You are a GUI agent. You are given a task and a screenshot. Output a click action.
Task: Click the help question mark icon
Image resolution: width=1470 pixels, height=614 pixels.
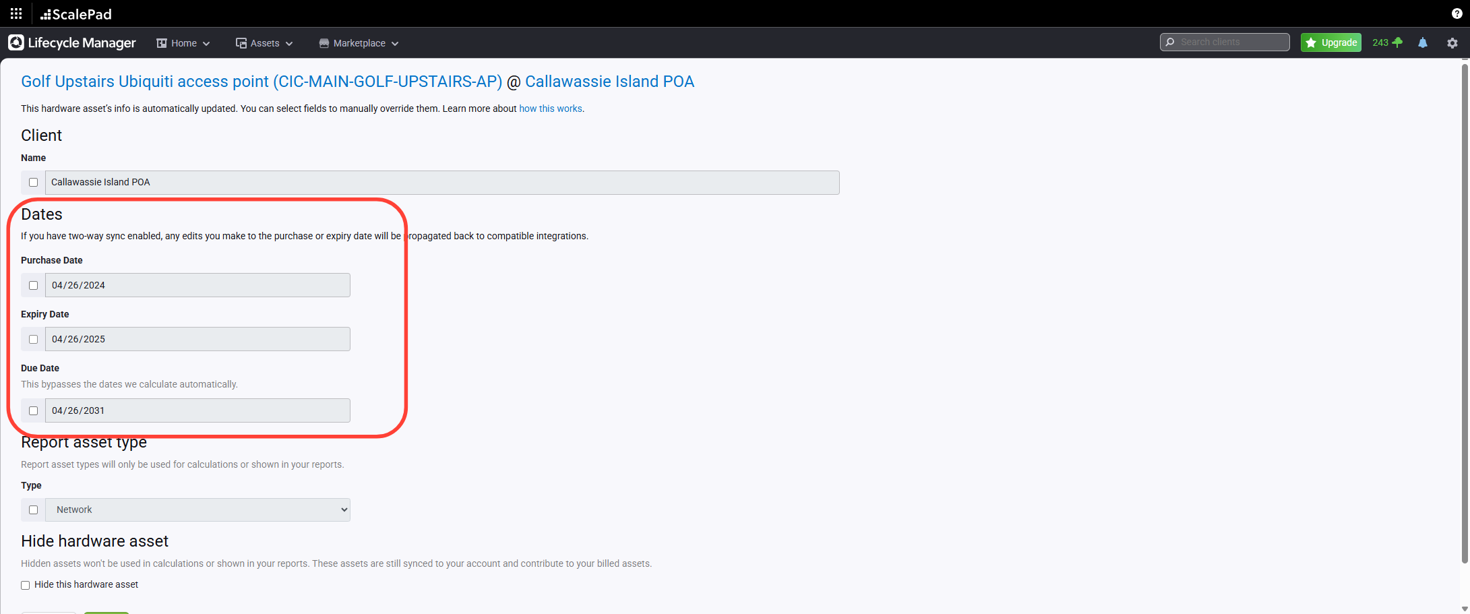pos(1457,13)
